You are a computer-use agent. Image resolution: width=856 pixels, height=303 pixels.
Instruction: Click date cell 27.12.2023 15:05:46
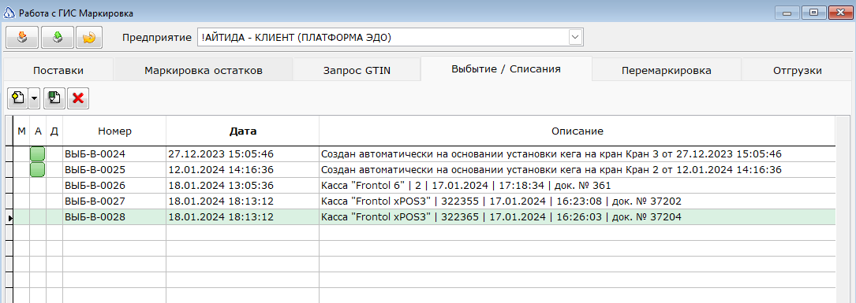pyautogui.click(x=243, y=153)
